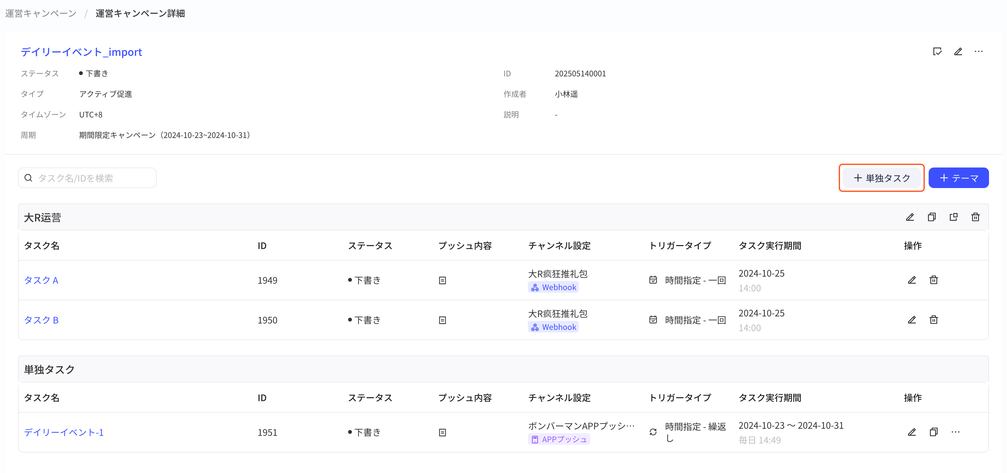The width and height of the screenshot is (1007, 473).
Task: Click task ID 1951
Action: (267, 432)
